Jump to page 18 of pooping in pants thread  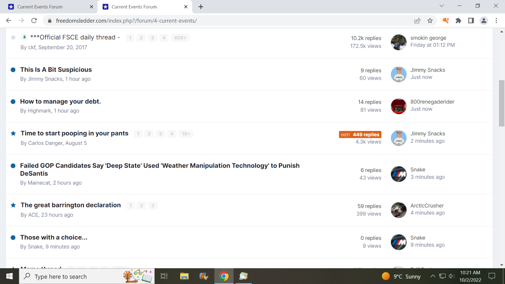pyautogui.click(x=186, y=134)
